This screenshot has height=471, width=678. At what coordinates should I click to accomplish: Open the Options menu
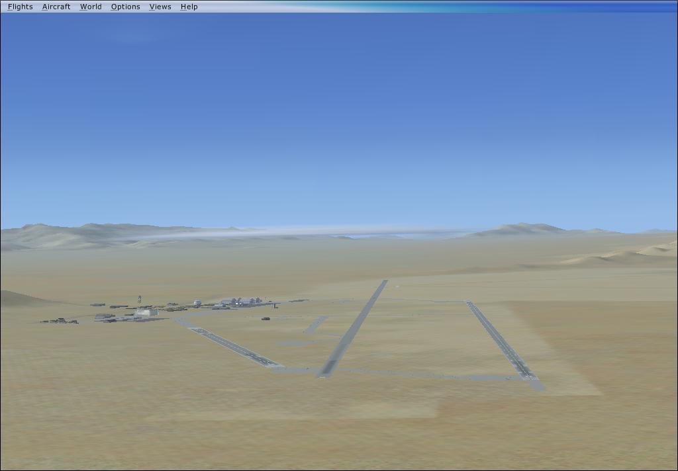click(x=125, y=7)
